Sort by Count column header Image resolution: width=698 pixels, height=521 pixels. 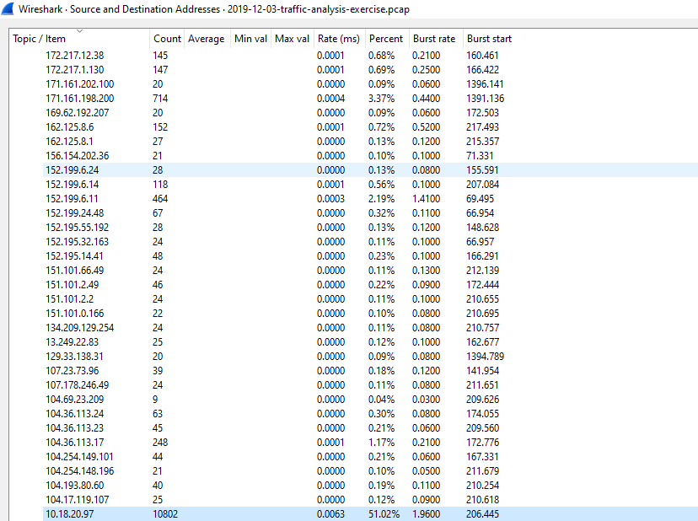(167, 39)
